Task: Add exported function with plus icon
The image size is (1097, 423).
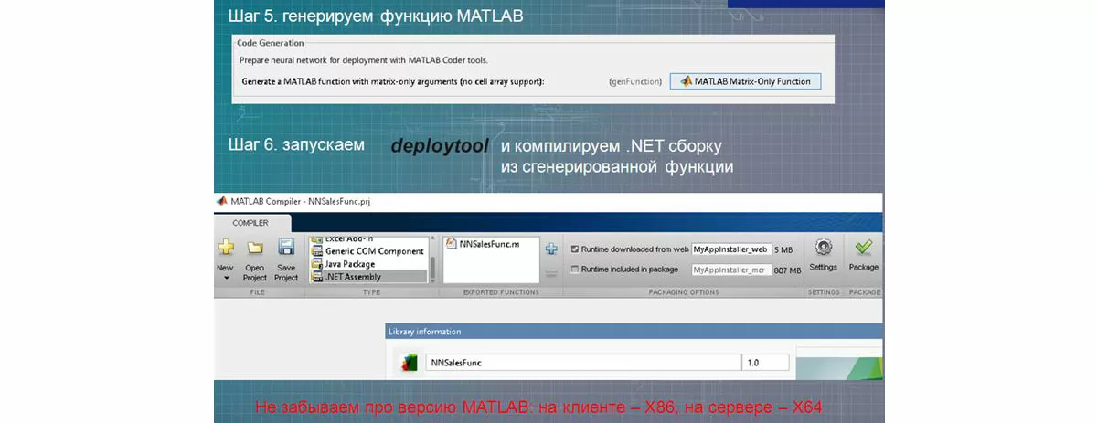Action: click(x=551, y=249)
